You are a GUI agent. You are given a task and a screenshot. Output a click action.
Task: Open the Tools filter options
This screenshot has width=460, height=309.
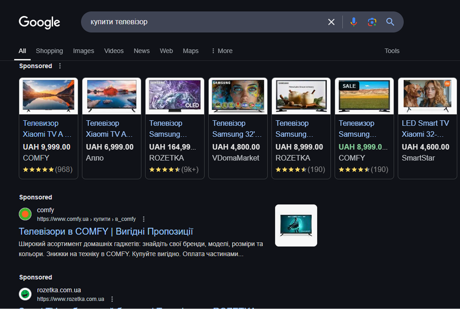(x=392, y=51)
